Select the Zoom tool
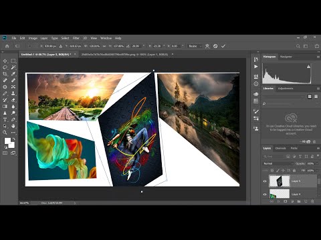The image size is (321, 240). 5,133
